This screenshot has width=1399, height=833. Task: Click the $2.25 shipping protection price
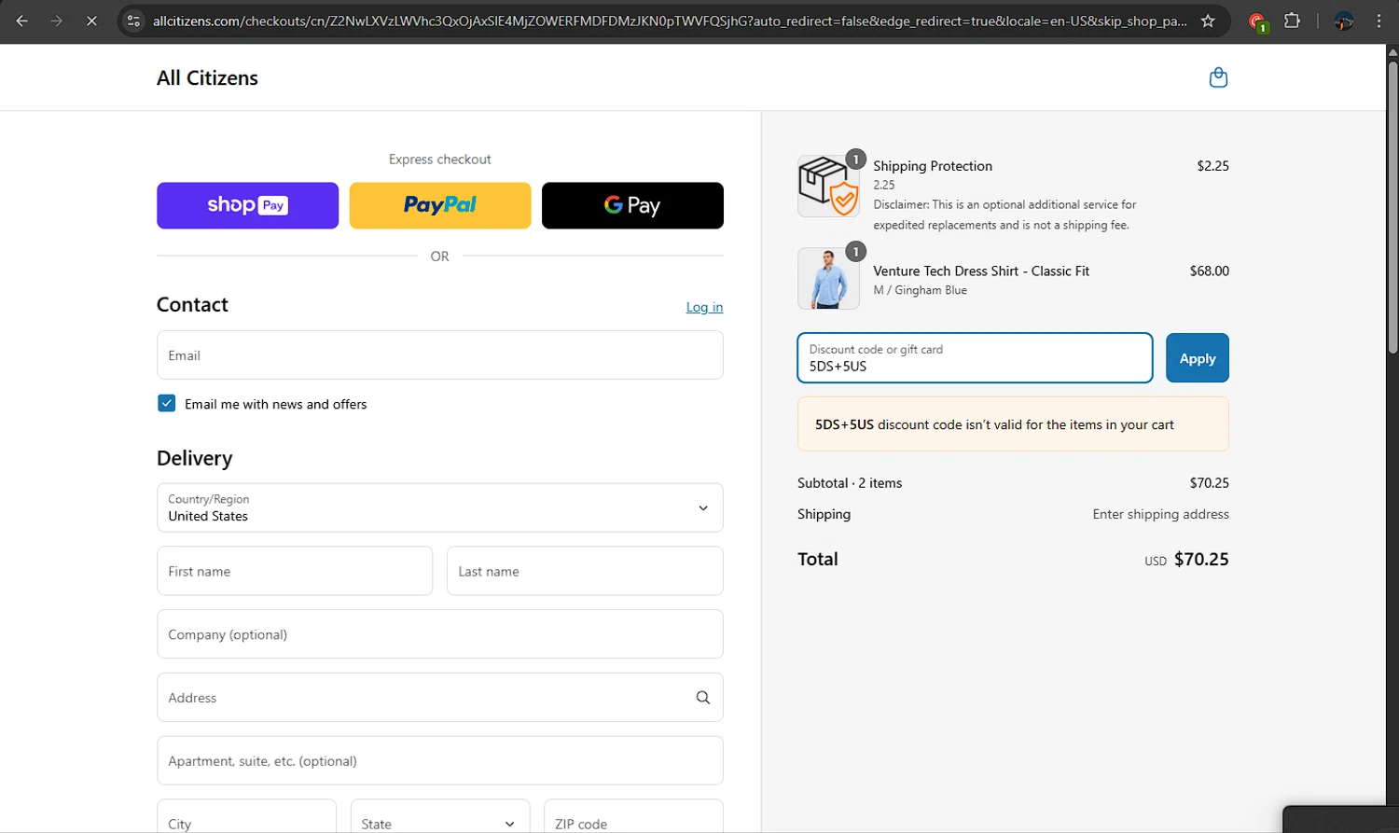tap(1212, 166)
